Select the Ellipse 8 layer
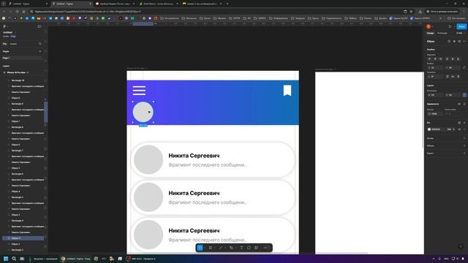Screen dimensions: 468x263 click(23, 98)
